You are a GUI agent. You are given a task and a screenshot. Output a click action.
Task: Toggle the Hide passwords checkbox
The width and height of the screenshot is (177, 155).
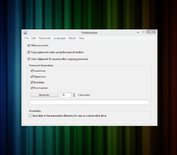29,45
